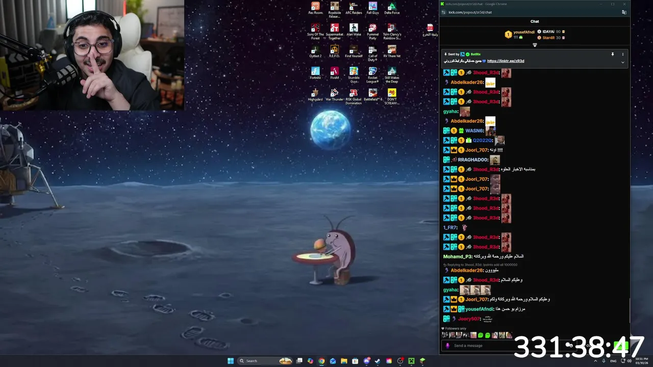The width and height of the screenshot is (653, 367).
Task: Switch the ENG input language indicator
Action: (x=613, y=361)
